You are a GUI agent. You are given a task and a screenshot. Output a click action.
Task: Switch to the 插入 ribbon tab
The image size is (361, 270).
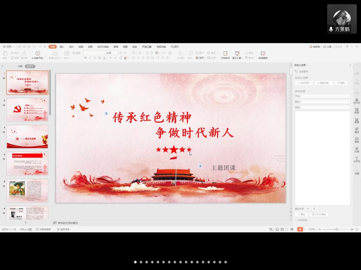(62, 47)
